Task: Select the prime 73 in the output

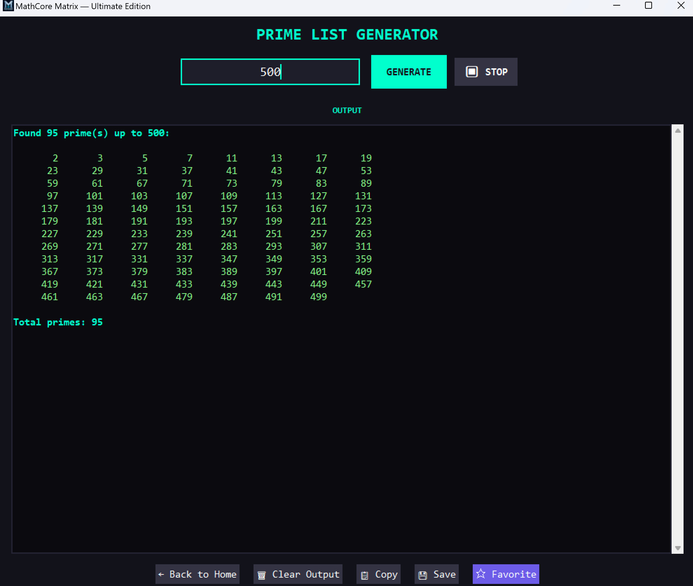Action: 231,184
